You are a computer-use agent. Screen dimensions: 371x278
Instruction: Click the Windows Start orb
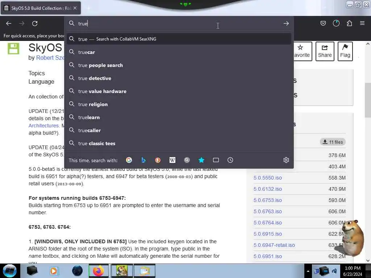10,271
